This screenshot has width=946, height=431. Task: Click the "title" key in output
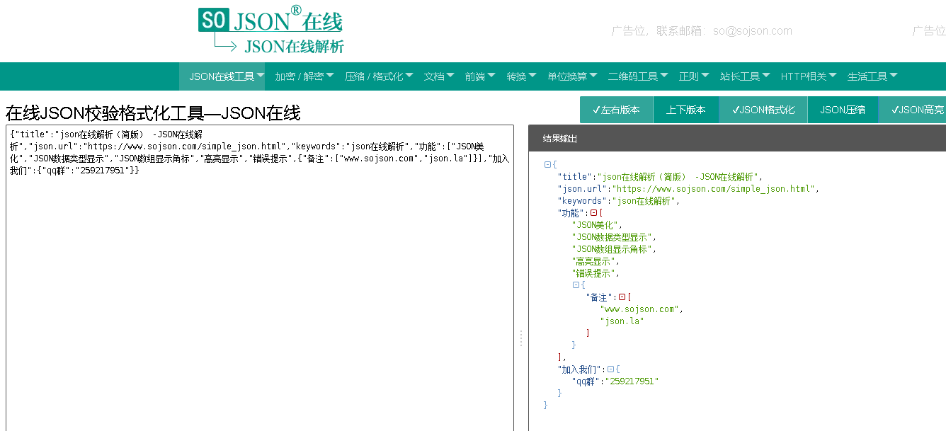(x=575, y=177)
